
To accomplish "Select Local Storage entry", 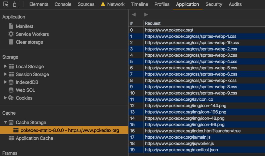I will pyautogui.click(x=30, y=67).
